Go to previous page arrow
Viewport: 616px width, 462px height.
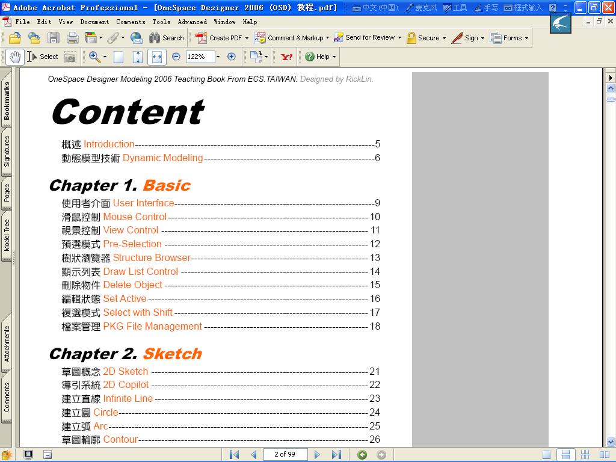[254, 455]
